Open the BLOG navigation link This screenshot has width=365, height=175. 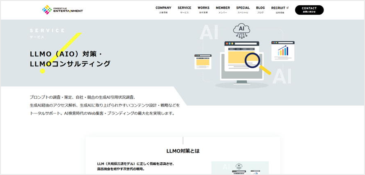coord(260,10)
